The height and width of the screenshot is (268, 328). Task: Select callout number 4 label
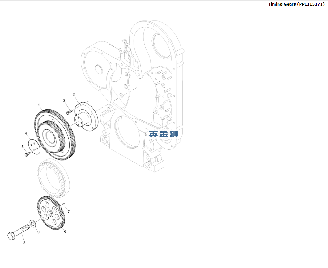26,133
